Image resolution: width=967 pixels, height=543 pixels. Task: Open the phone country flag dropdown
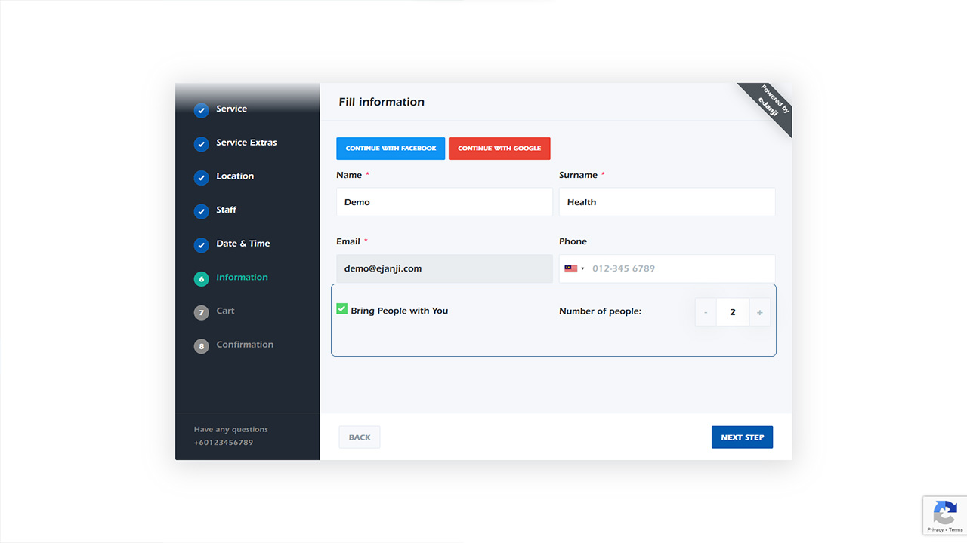click(574, 268)
